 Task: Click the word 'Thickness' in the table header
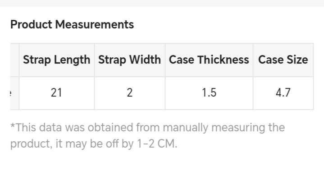click(223, 60)
